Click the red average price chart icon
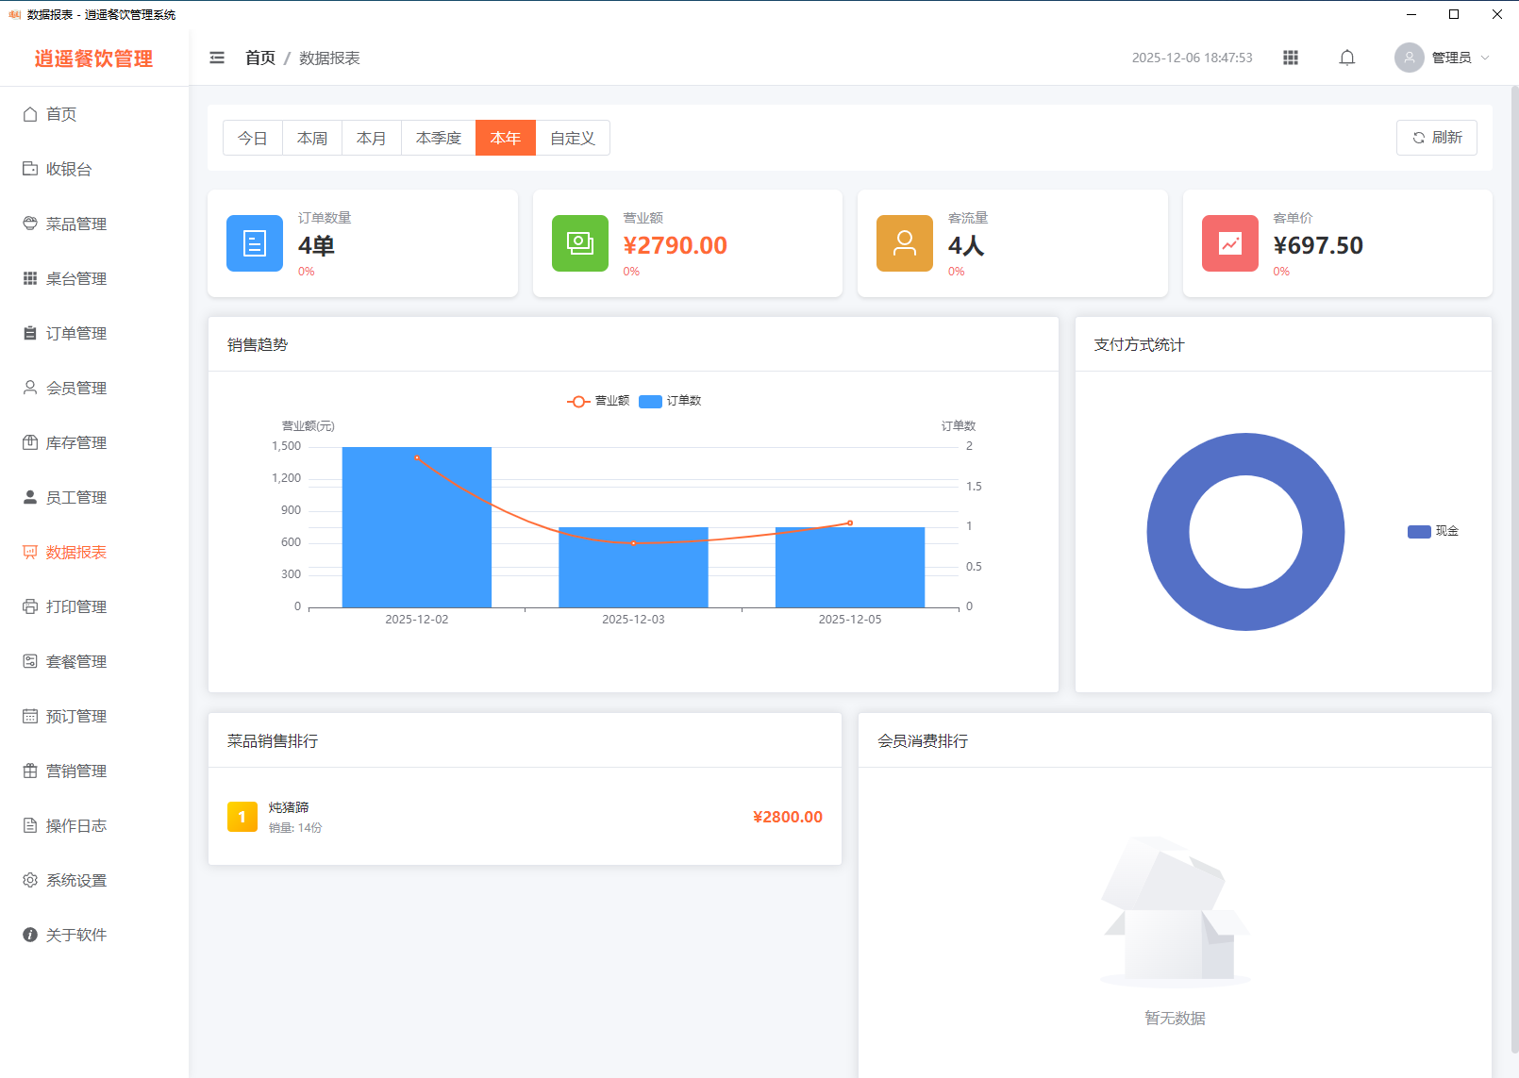 pos(1229,243)
